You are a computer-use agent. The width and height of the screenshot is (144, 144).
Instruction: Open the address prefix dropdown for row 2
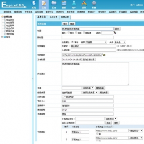[136, 138]
